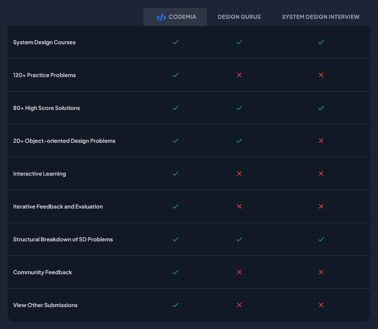378x329 pixels.
Task: Click the "Interactive Learning" row label
Action: (x=39, y=174)
